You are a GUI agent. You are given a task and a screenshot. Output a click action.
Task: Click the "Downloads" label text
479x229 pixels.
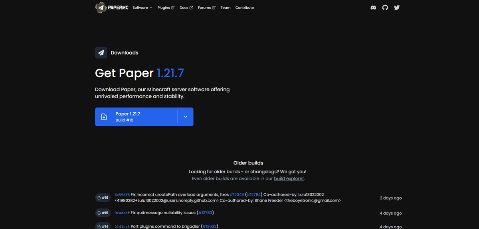(x=125, y=53)
